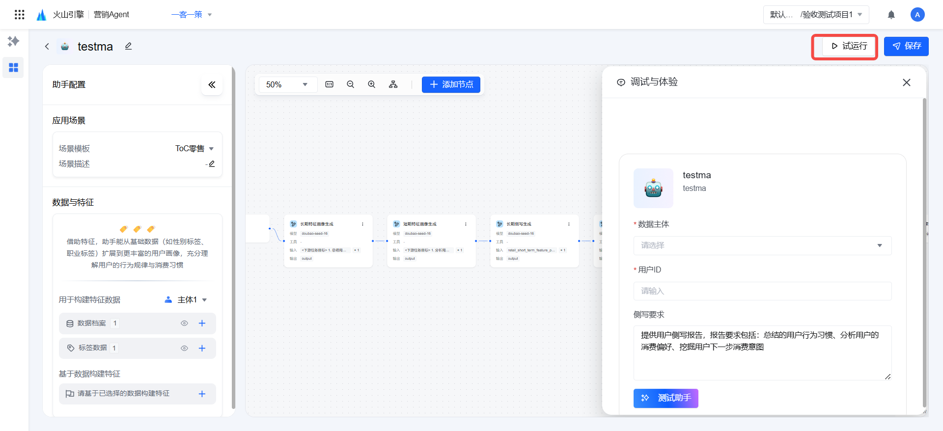The image size is (943, 431).
Task: Toggle visibility of 标签数据
Action: pyautogui.click(x=185, y=348)
